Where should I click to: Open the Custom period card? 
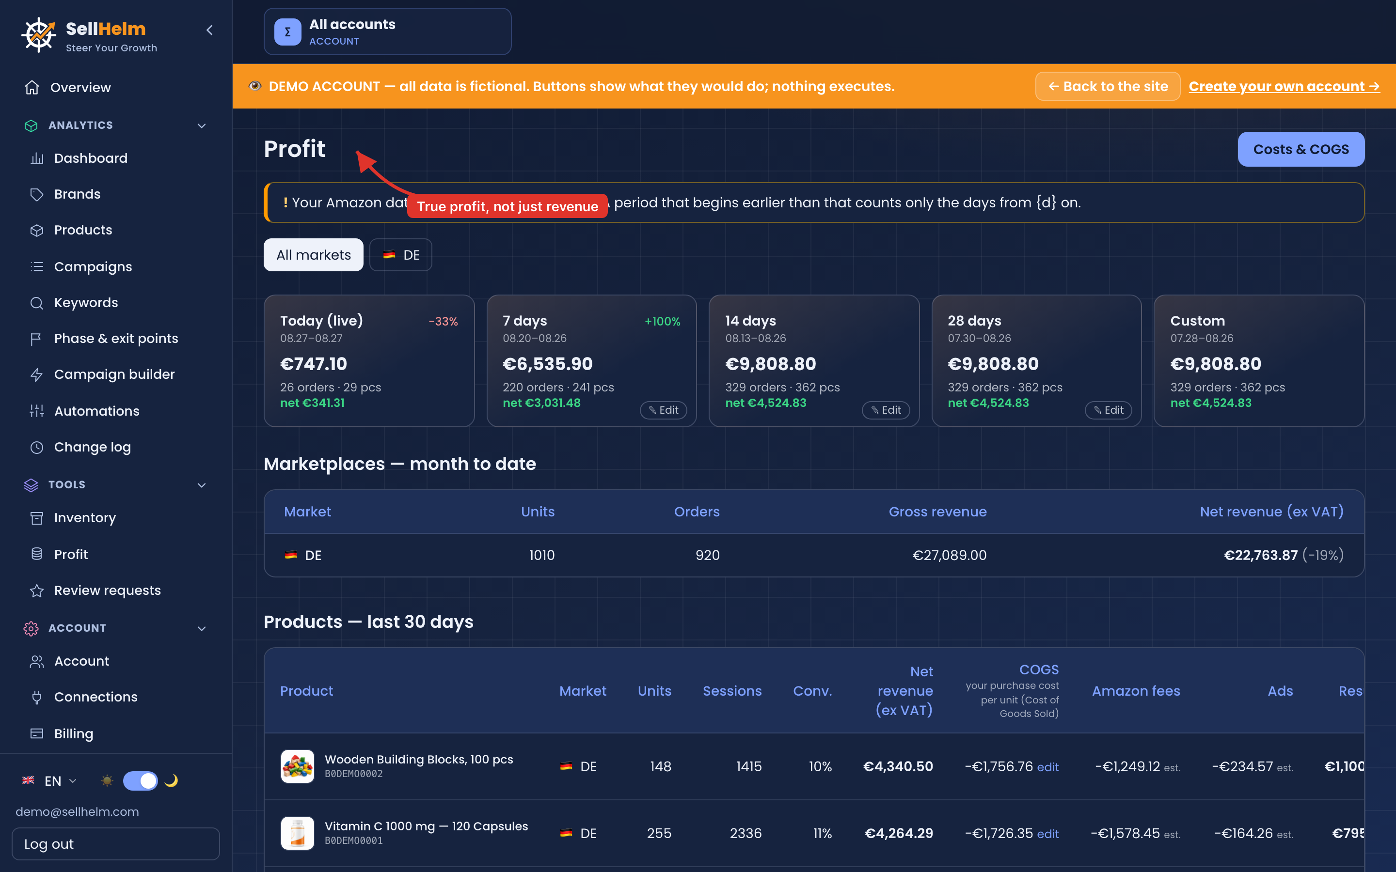pyautogui.click(x=1259, y=361)
